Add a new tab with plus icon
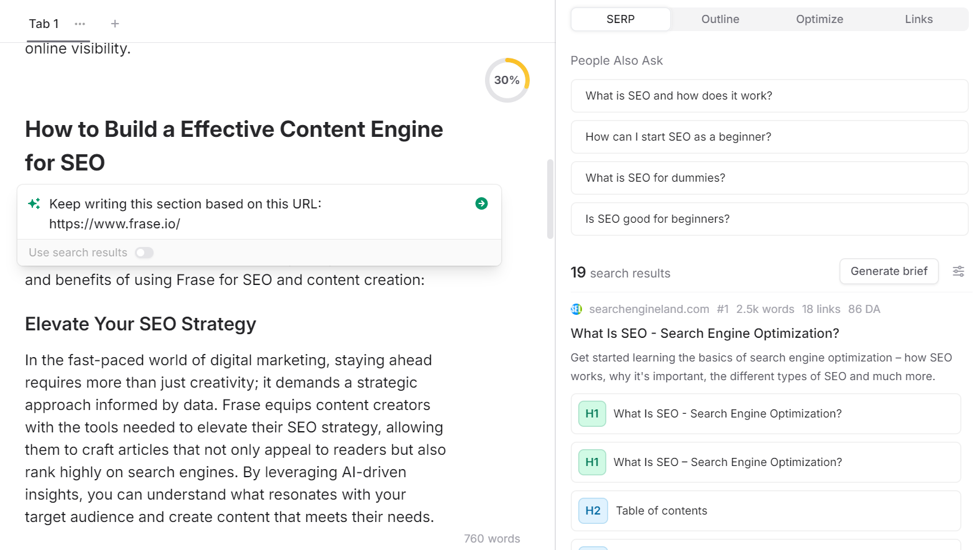 click(x=115, y=24)
